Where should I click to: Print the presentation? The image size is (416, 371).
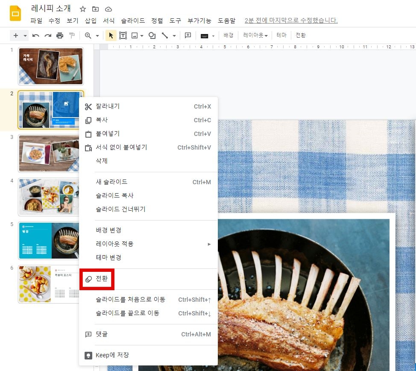coord(60,35)
